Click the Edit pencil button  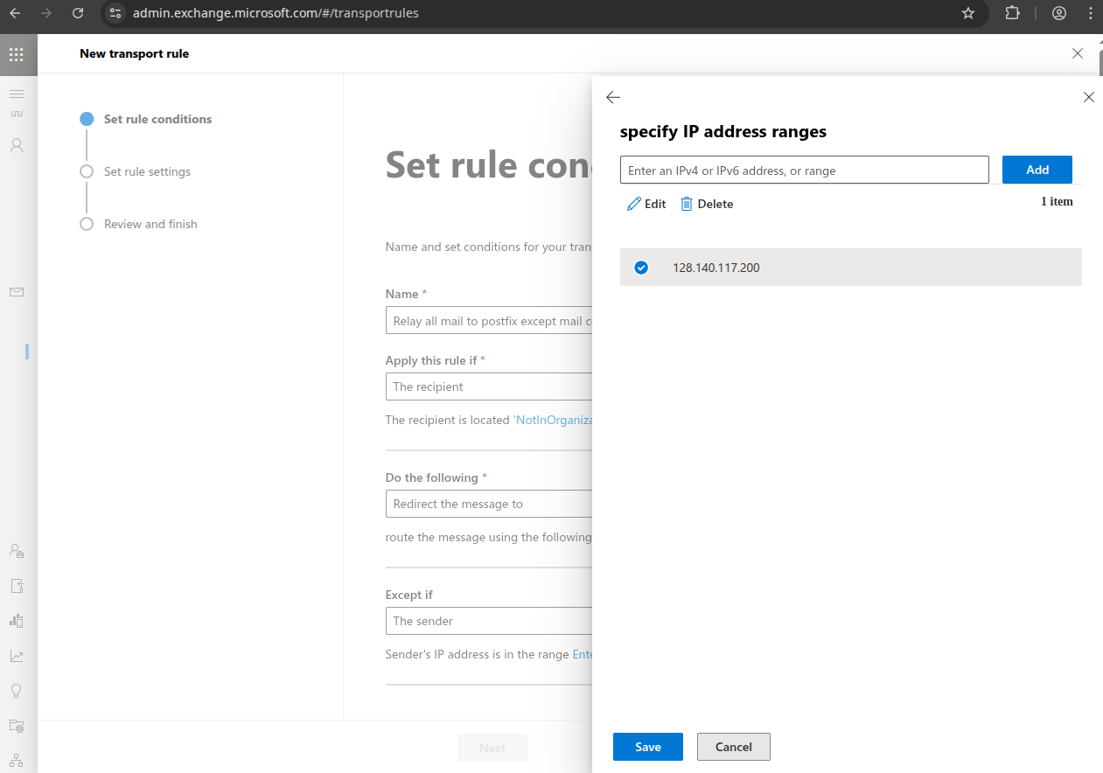tap(646, 204)
